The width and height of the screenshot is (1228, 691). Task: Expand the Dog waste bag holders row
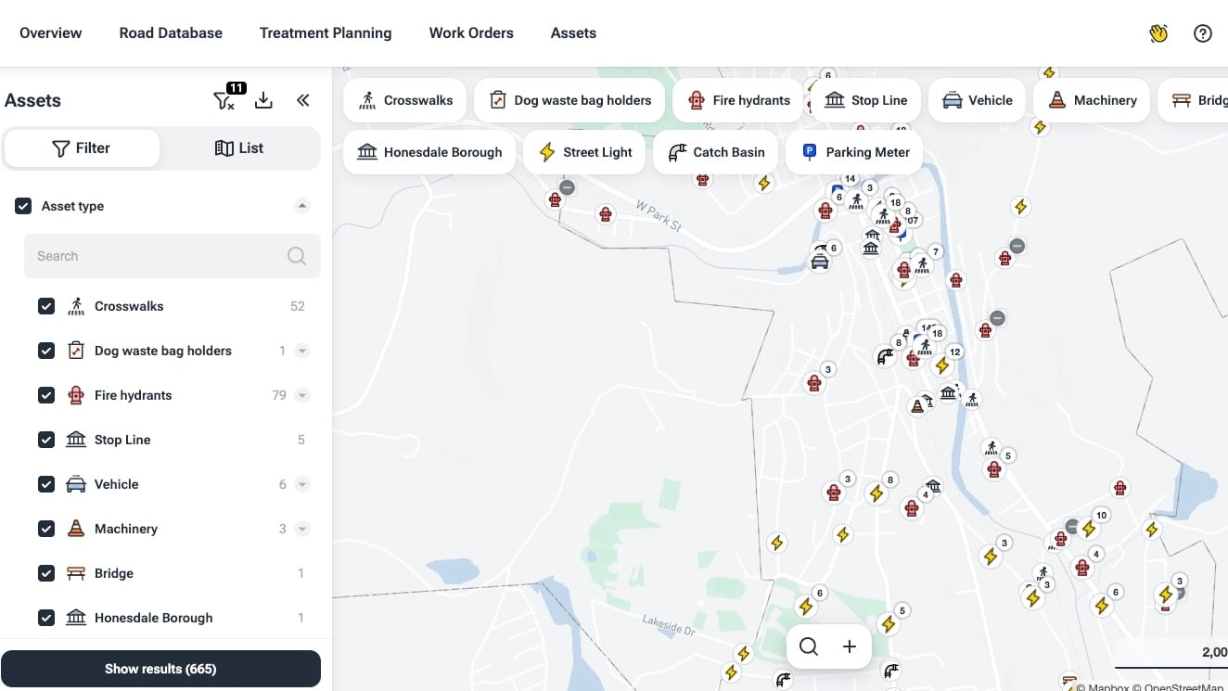[301, 351]
